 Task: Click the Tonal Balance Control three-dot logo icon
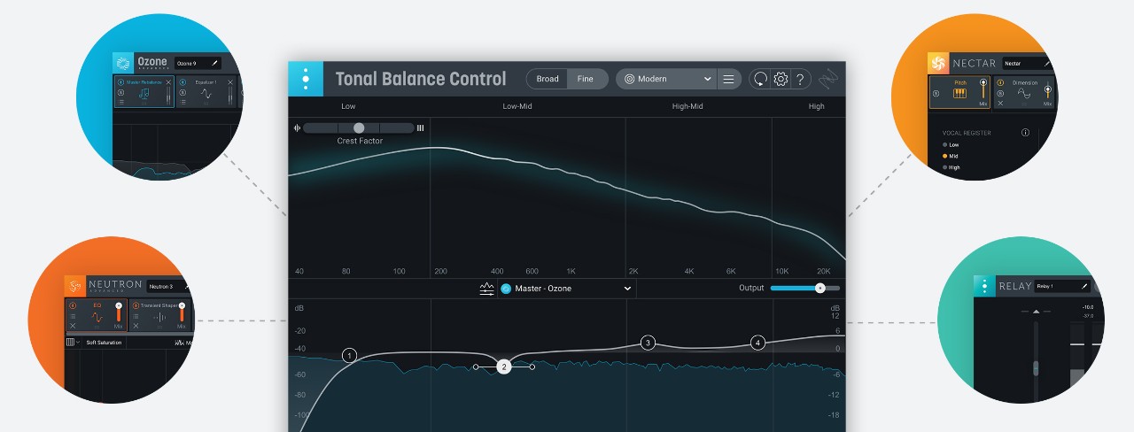point(306,79)
